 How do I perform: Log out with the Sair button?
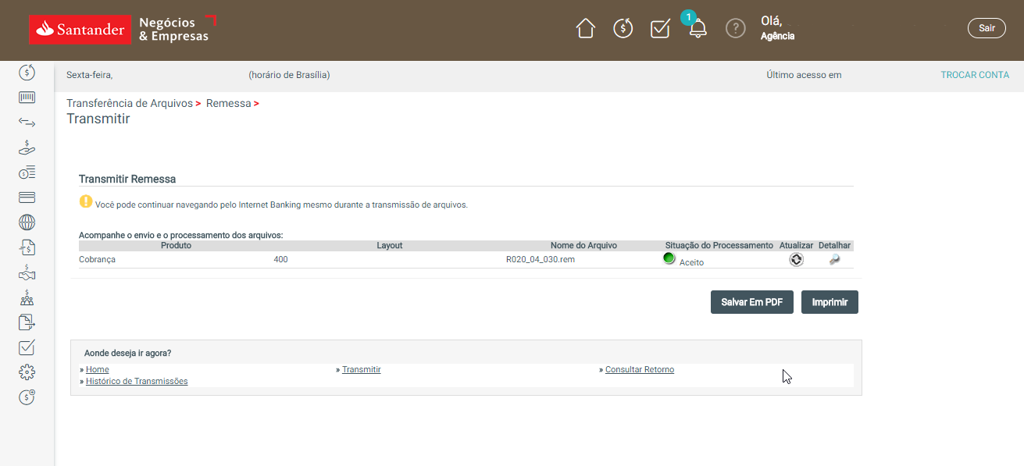987,28
